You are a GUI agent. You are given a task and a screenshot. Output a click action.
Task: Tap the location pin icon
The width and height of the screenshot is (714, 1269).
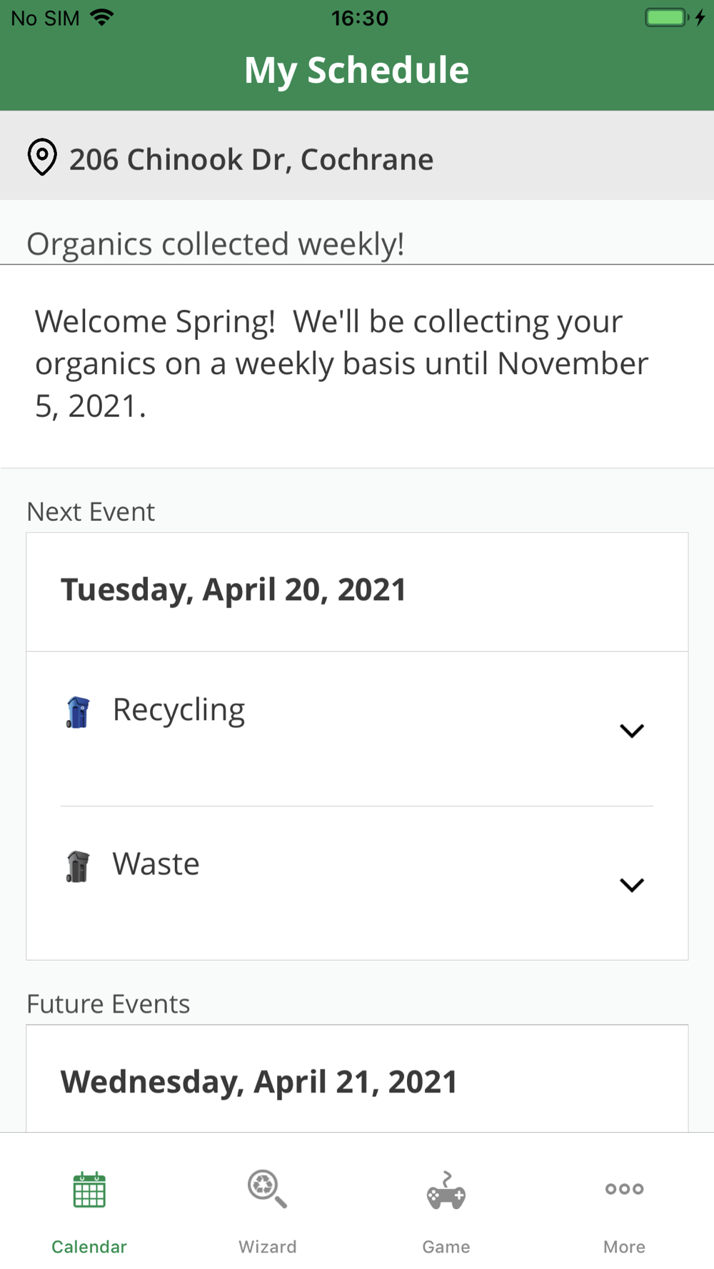pyautogui.click(x=42, y=157)
